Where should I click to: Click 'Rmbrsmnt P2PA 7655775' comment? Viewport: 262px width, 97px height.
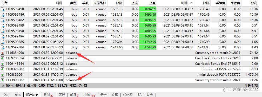tap(221, 69)
